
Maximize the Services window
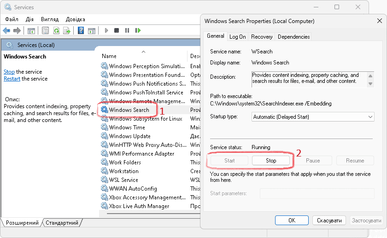click(x=337, y=7)
